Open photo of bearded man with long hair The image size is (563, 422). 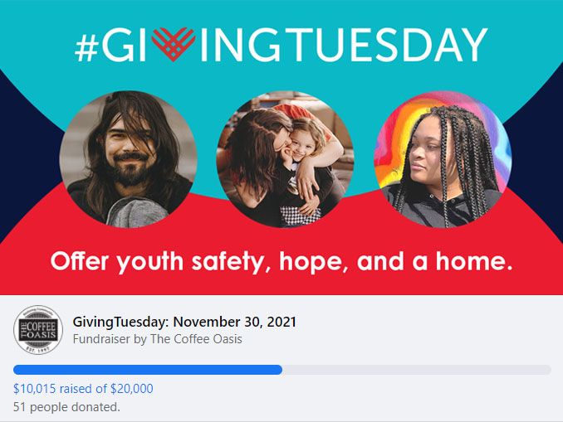(x=128, y=158)
